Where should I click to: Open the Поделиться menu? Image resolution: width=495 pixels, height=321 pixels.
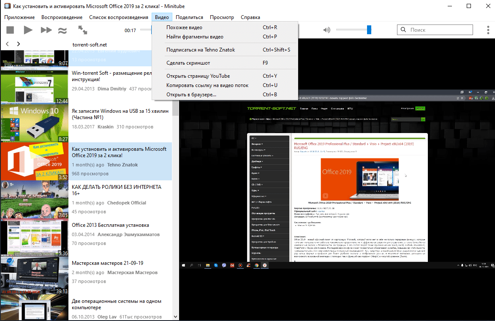(x=189, y=17)
